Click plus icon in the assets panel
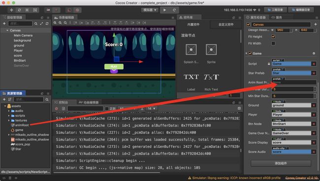The image size is (320, 181). click(4, 99)
